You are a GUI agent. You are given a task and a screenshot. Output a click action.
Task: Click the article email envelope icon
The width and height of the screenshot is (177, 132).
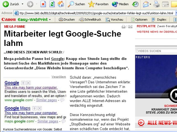[130, 27]
